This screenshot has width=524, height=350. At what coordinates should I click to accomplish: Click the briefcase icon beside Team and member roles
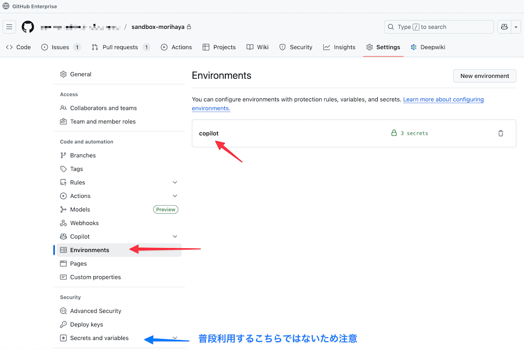[63, 121]
